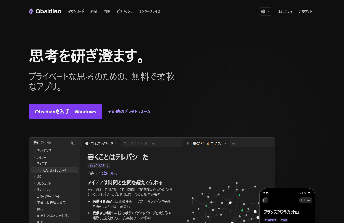
Task: Click the tags icon in the sidebar
Action: click(49, 143)
